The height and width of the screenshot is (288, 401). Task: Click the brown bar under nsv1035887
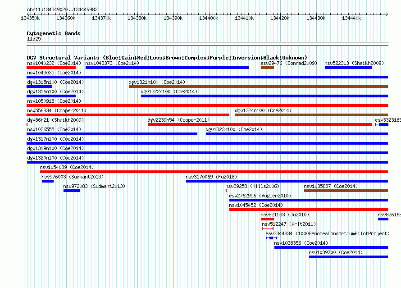click(x=346, y=191)
